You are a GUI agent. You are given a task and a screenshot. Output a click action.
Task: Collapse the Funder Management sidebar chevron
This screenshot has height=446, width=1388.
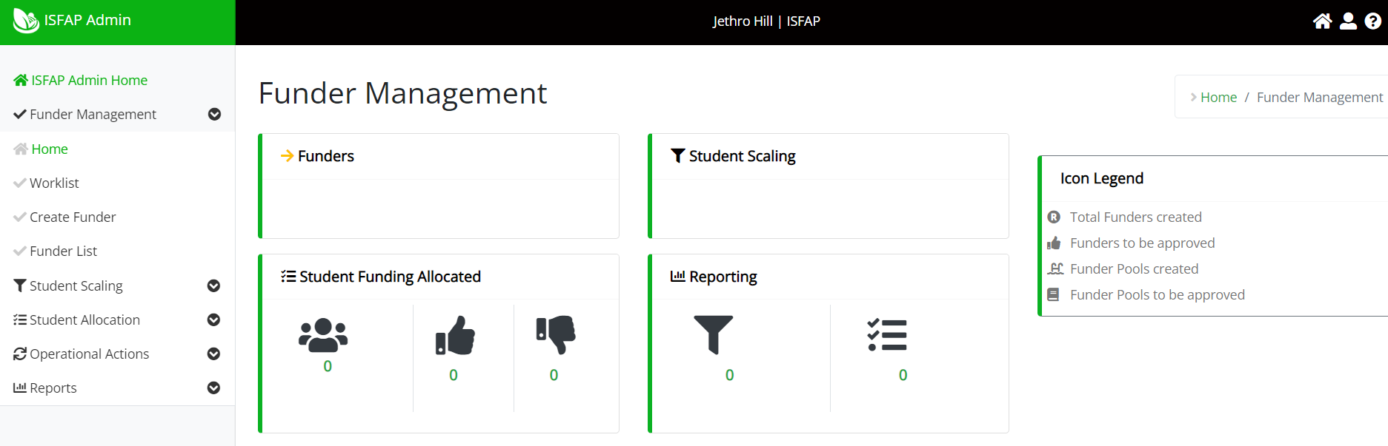click(x=215, y=115)
